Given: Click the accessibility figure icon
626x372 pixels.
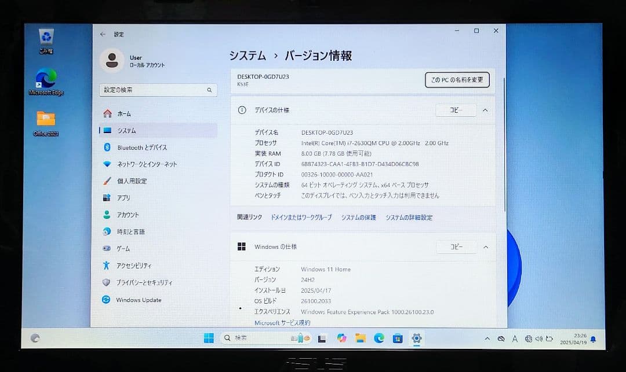Looking at the screenshot, I should (x=106, y=265).
